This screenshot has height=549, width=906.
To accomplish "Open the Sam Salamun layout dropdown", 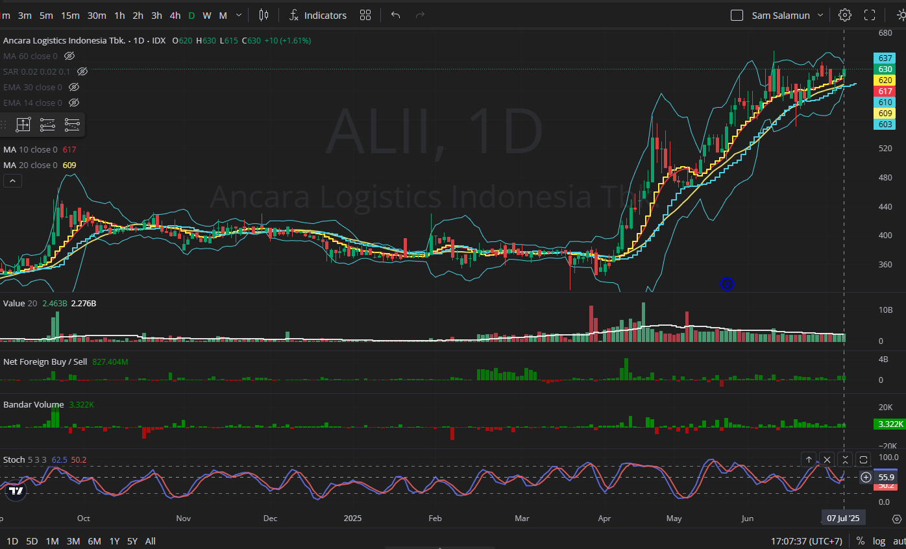I will [x=820, y=15].
